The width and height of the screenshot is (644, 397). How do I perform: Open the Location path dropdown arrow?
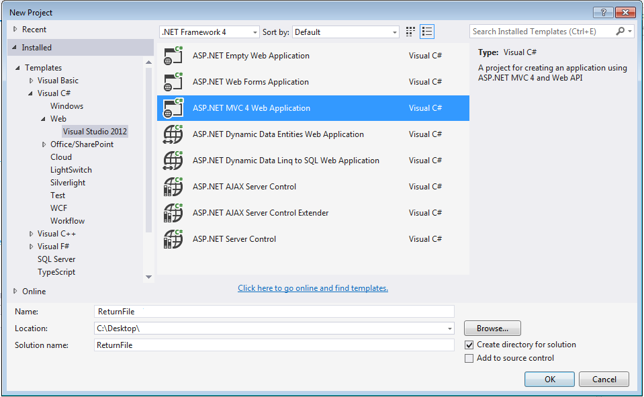click(x=450, y=328)
